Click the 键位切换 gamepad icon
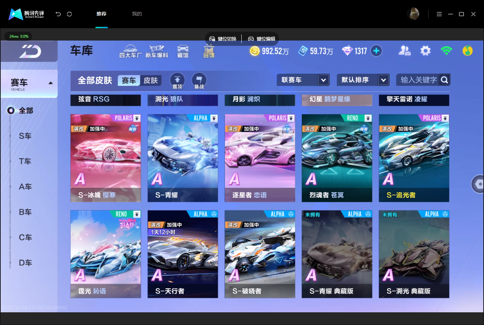 (x=212, y=39)
